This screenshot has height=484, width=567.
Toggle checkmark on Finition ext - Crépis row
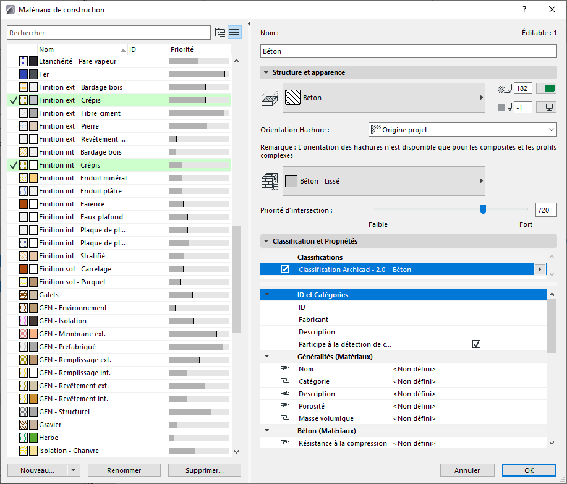pyautogui.click(x=14, y=100)
